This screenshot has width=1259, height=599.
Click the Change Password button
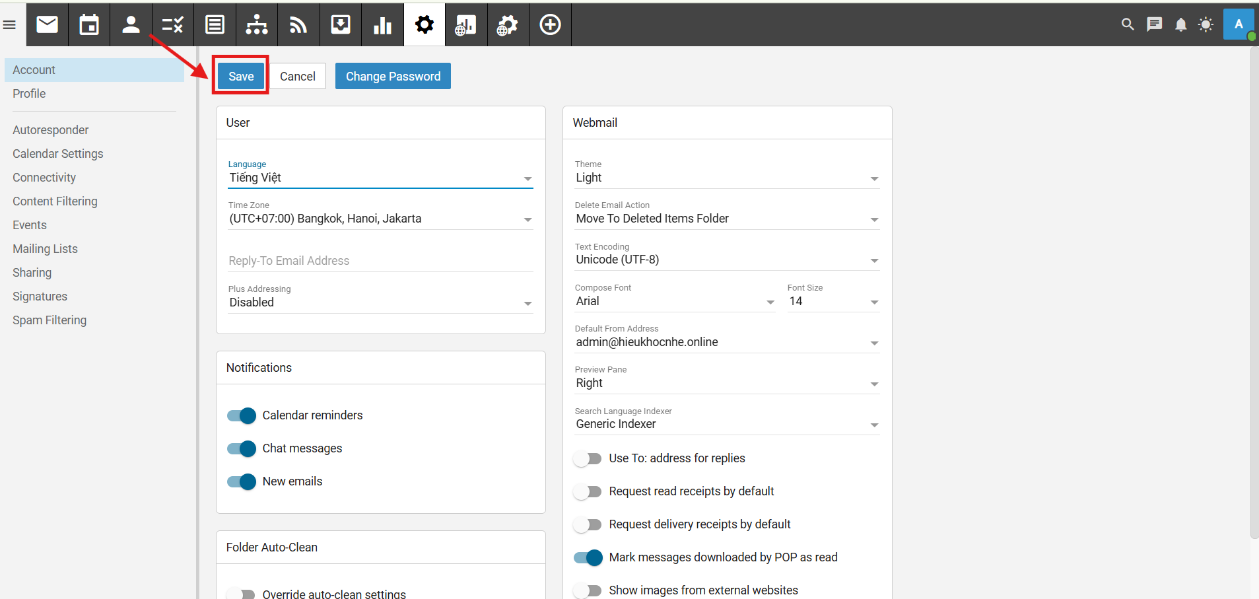pos(393,76)
